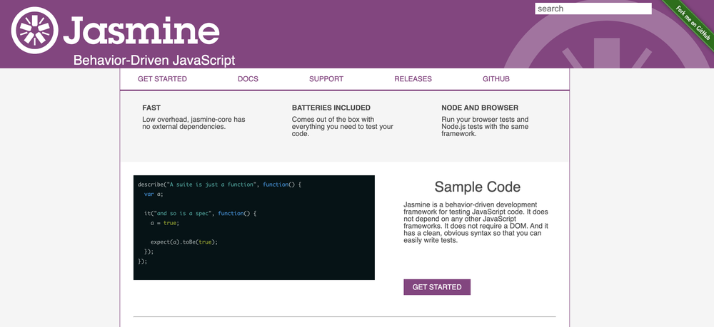Click the it("and so is a spec") code line
Image resolution: width=714 pixels, height=327 pixels.
click(x=201, y=214)
